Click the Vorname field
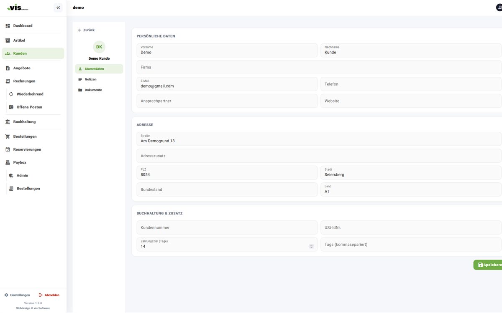The width and height of the screenshot is (502, 313). (227, 50)
